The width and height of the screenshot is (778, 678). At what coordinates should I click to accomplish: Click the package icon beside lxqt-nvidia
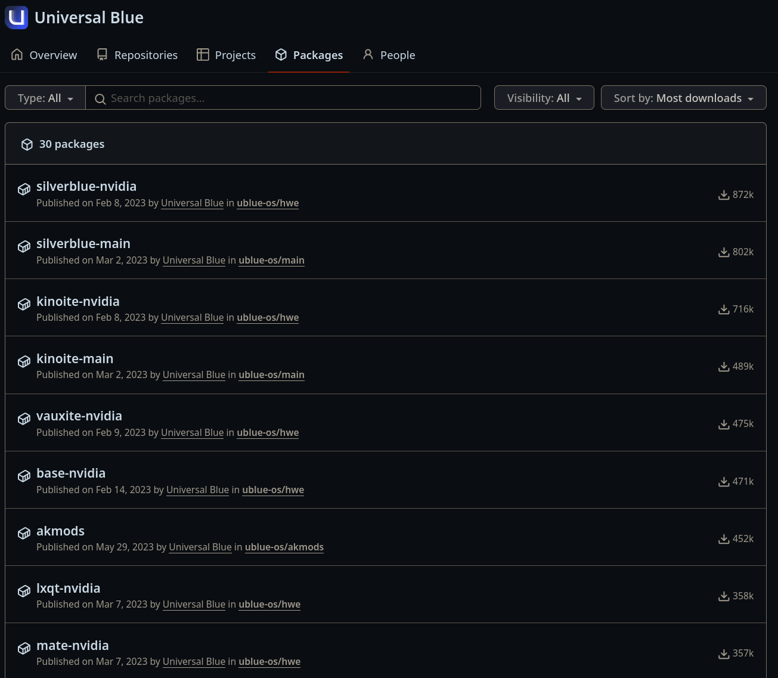tap(24, 592)
